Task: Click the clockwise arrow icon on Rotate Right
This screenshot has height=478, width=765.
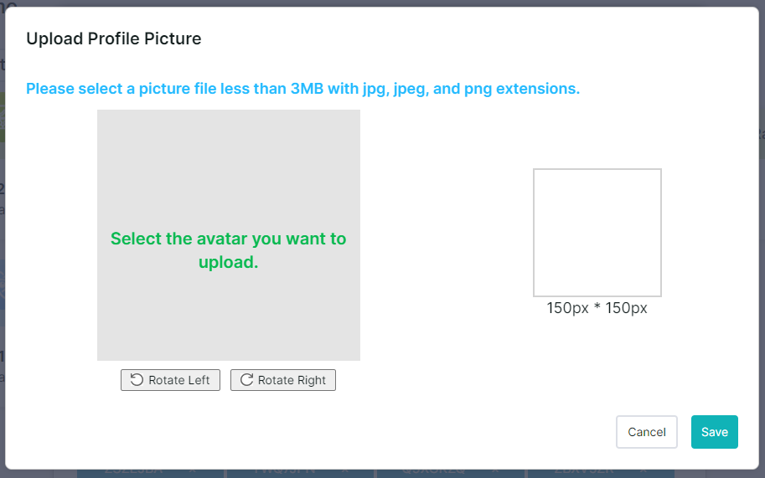Action: pos(246,380)
